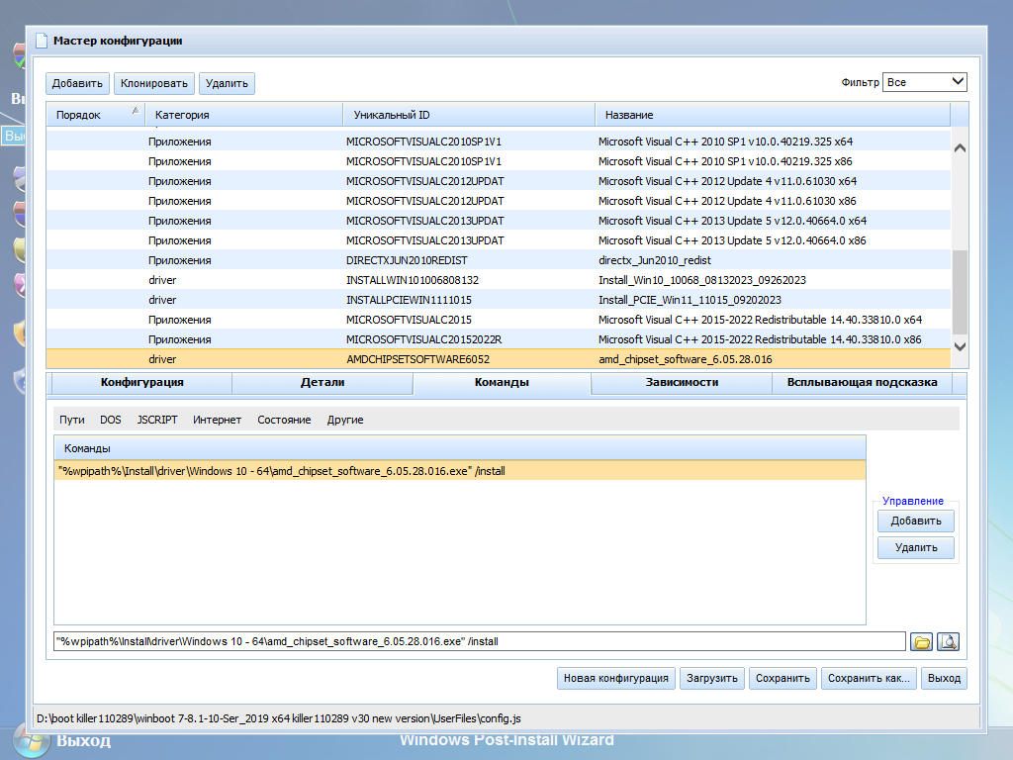Sort by the Уникальный ID column header
The height and width of the screenshot is (760, 1013).
pos(469,115)
